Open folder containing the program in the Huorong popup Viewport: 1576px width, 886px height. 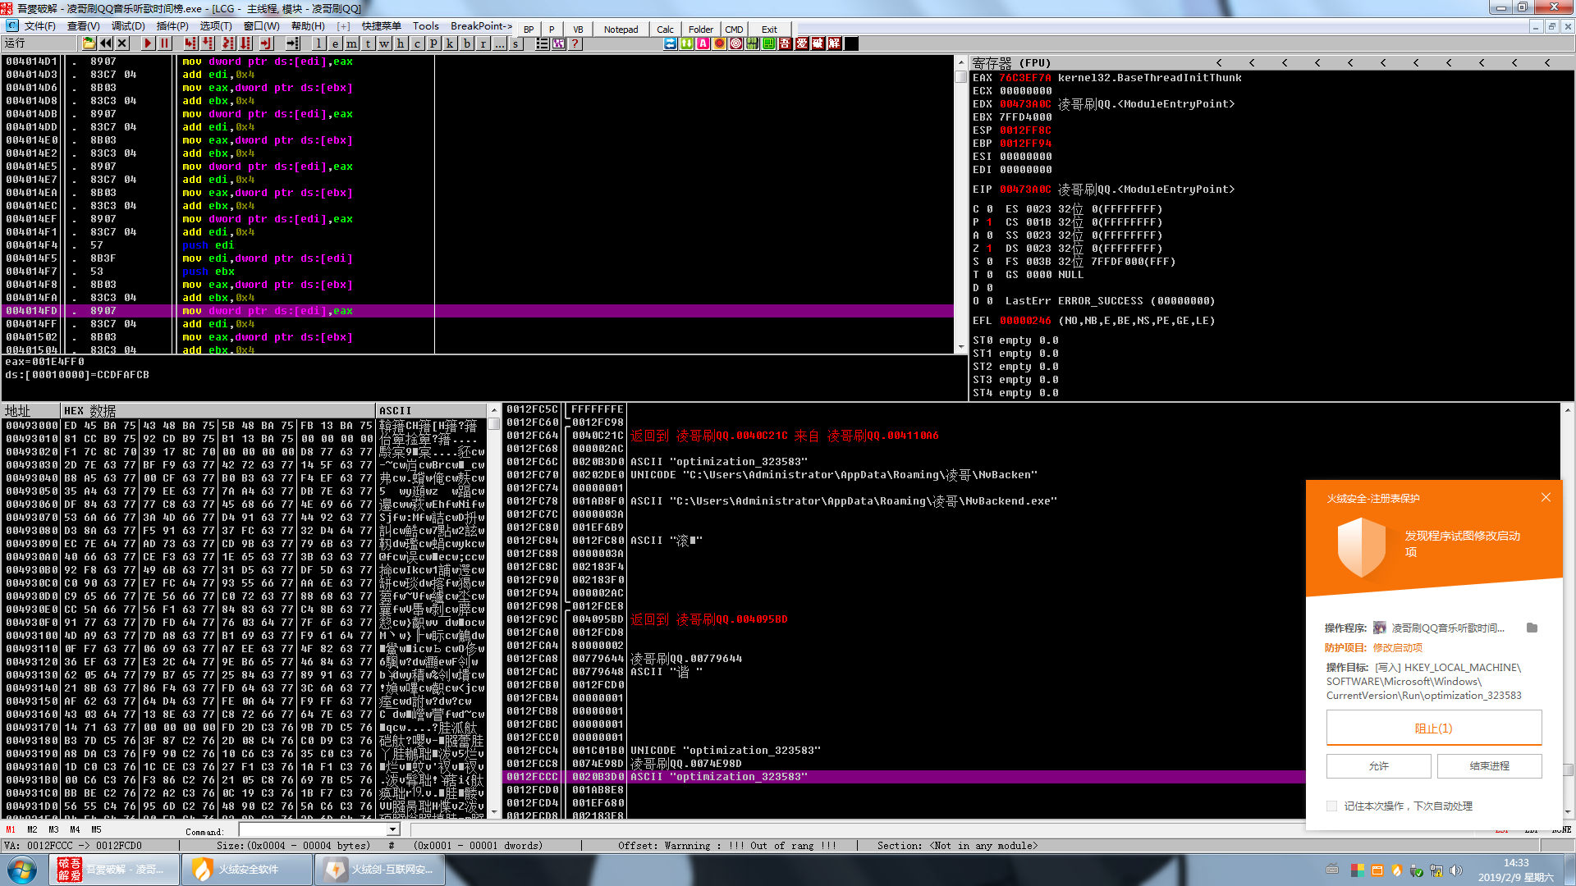click(1532, 628)
